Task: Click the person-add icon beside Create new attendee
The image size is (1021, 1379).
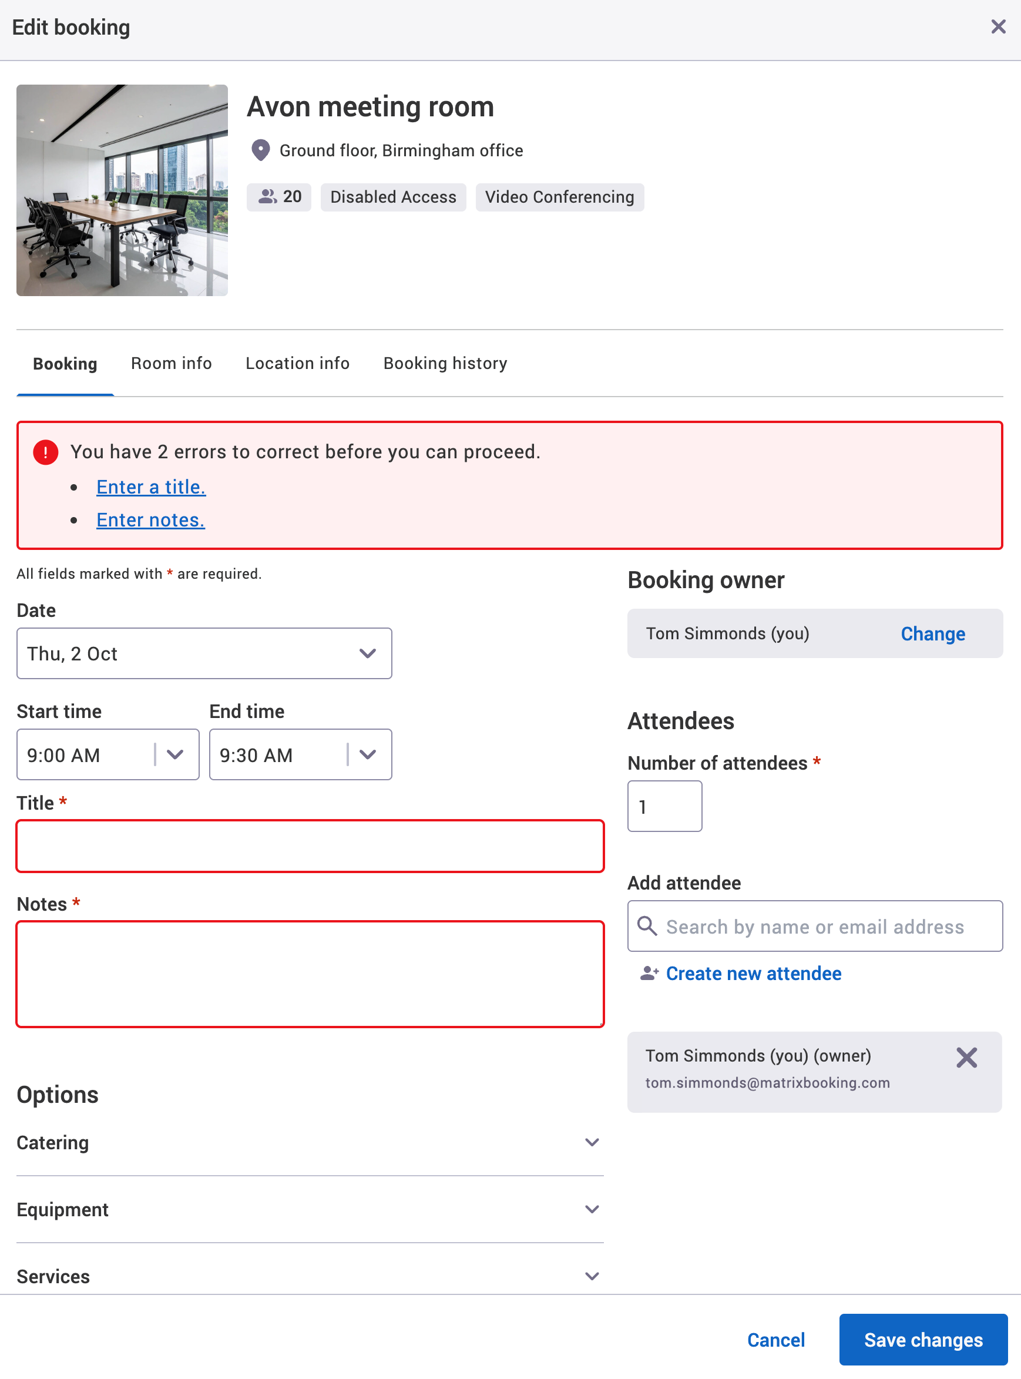Action: pos(649,973)
